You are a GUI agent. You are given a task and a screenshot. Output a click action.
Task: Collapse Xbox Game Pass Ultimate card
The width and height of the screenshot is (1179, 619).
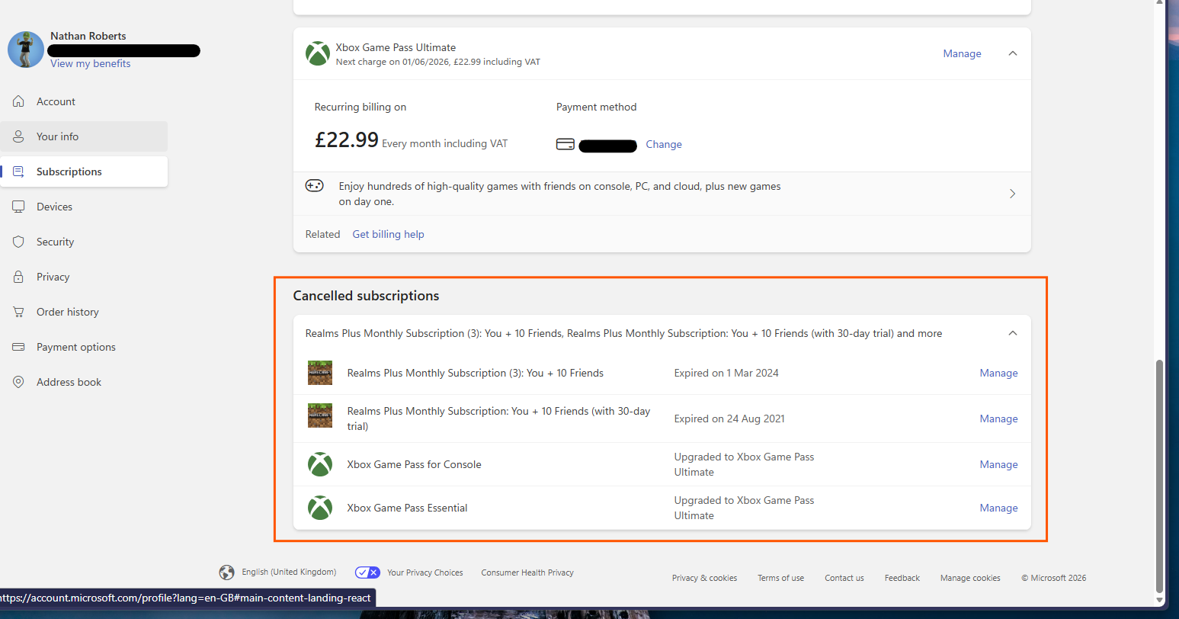[1013, 53]
